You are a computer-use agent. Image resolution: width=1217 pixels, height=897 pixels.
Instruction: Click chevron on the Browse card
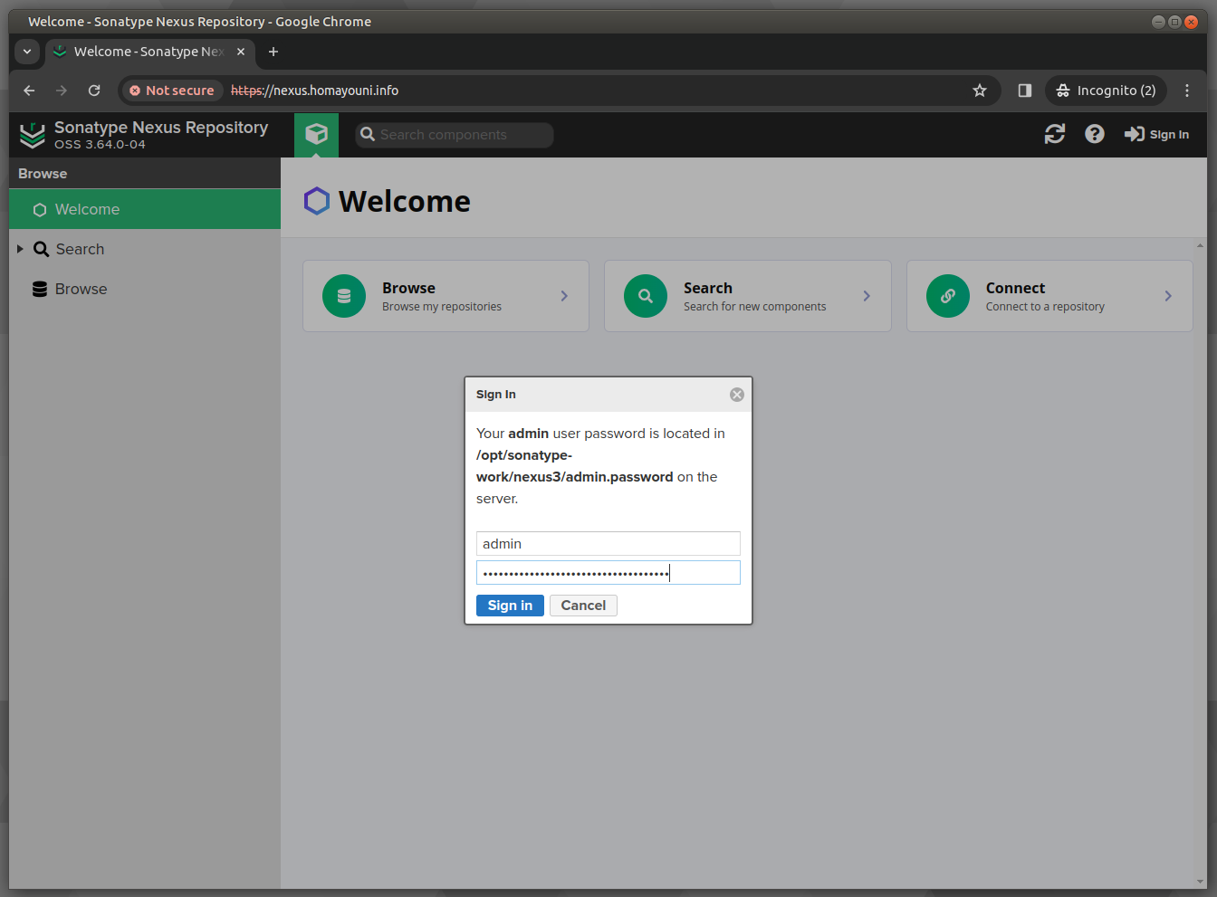tap(564, 296)
